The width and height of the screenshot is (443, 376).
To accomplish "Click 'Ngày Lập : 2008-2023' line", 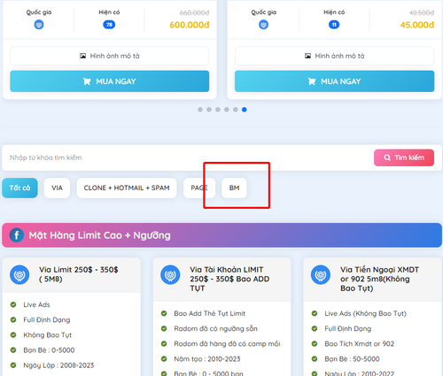I will coord(58,365).
